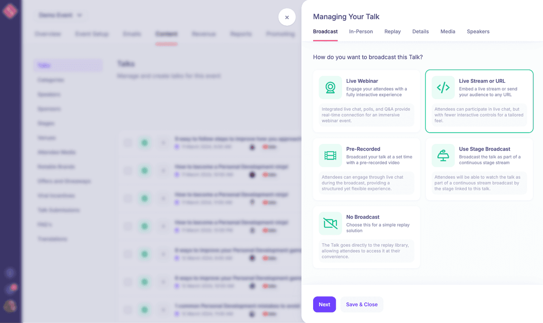Viewport: 543px width, 323px height.
Task: Go to the Speakers tab
Action: [478, 32]
